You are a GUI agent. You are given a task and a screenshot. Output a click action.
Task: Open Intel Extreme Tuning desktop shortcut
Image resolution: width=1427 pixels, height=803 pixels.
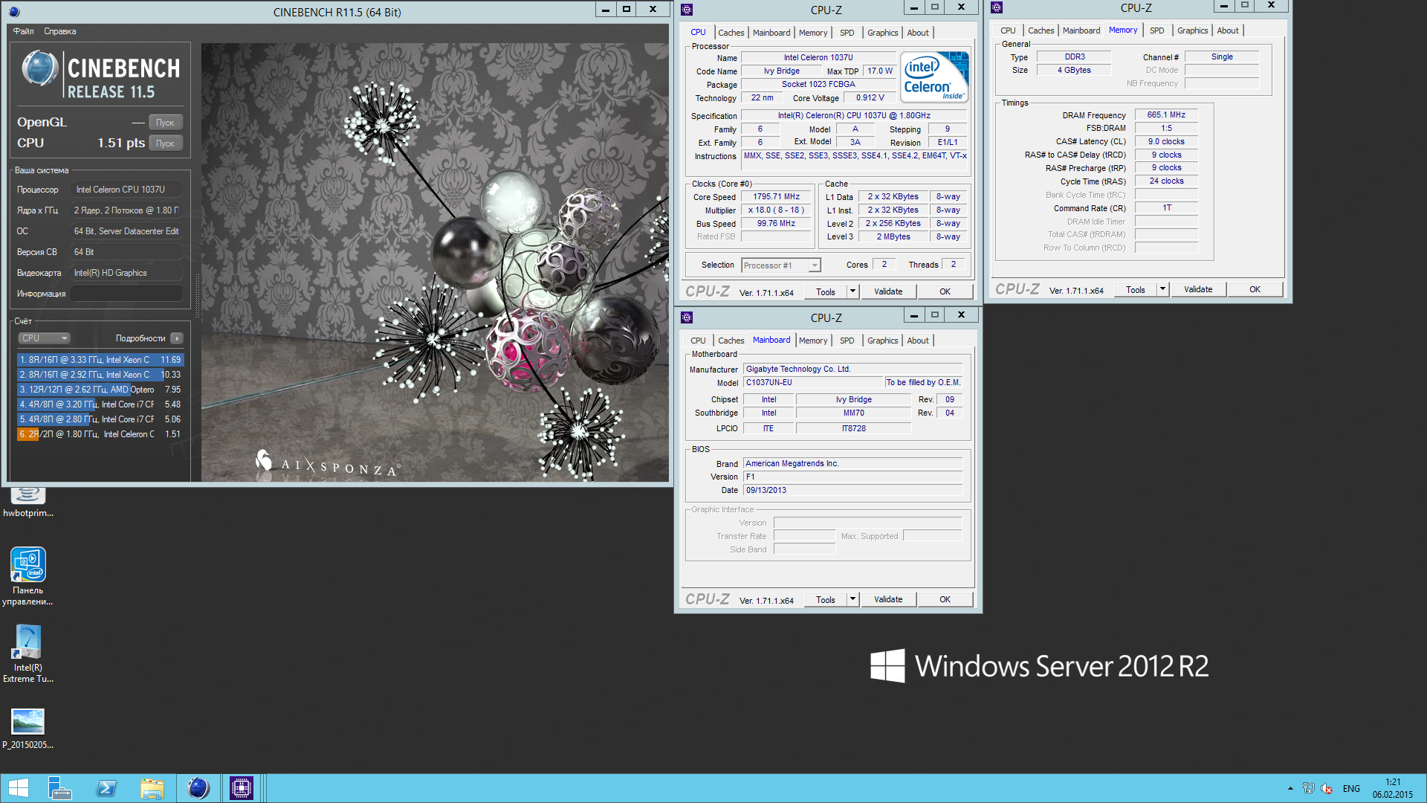point(28,654)
